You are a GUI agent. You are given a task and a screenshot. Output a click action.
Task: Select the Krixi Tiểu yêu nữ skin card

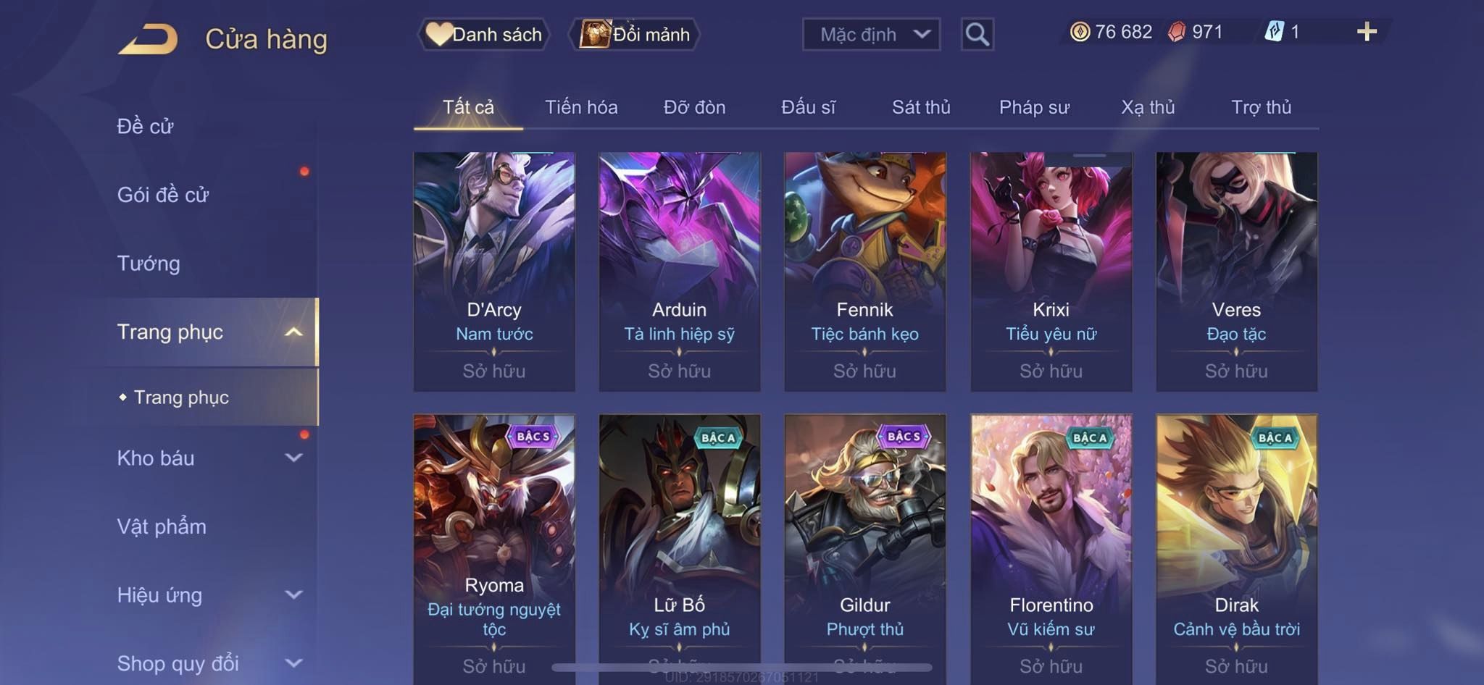pos(1051,272)
